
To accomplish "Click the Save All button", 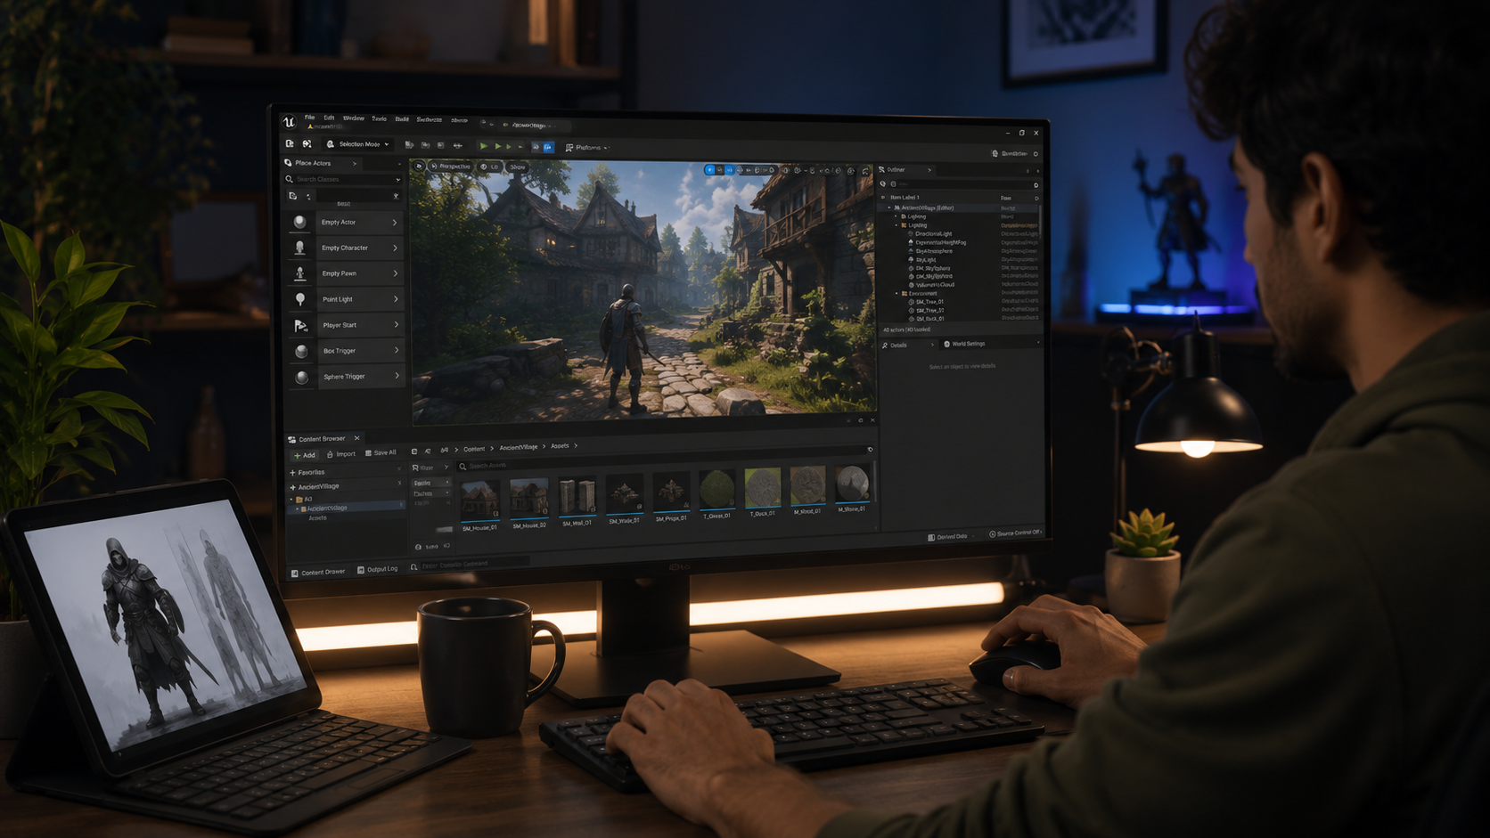I will tap(381, 452).
